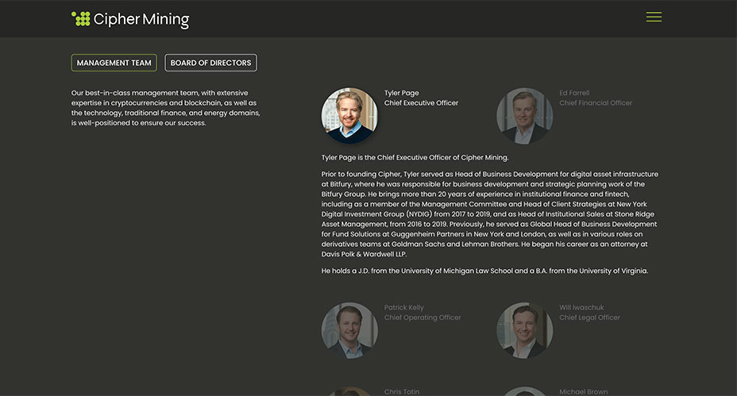The height and width of the screenshot is (396, 737).
Task: Click the Chief Executive Officer title
Action: (x=421, y=103)
